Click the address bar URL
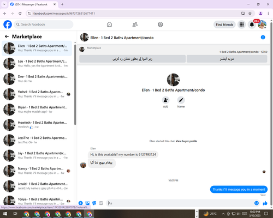The width and height of the screenshot is (273, 218). click(x=64, y=14)
